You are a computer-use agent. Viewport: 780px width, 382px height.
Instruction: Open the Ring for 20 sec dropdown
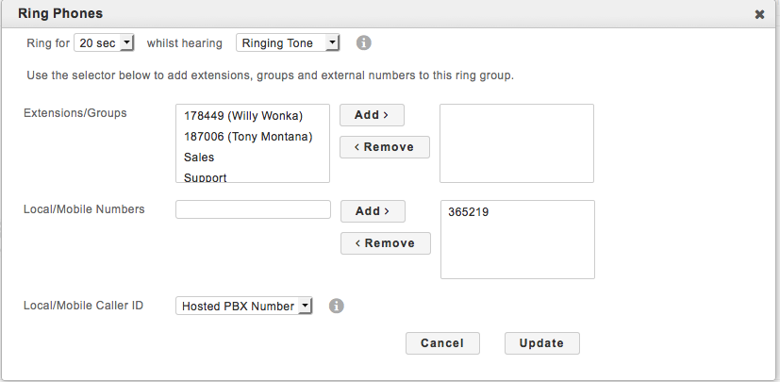105,43
